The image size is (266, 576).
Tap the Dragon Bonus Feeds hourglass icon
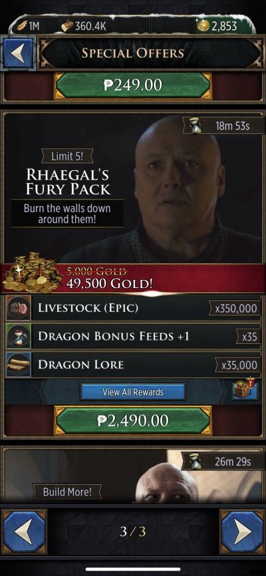tap(19, 336)
